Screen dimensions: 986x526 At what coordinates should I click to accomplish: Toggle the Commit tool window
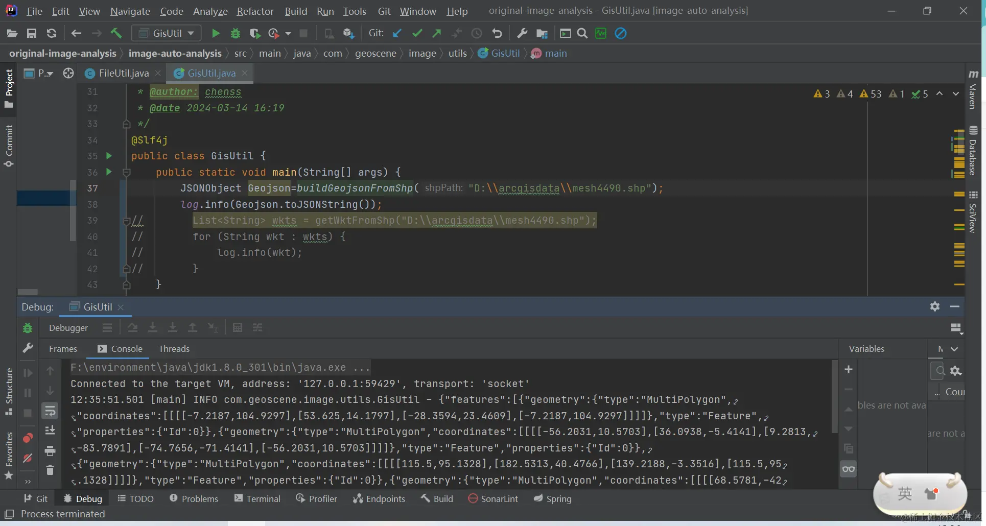9,146
